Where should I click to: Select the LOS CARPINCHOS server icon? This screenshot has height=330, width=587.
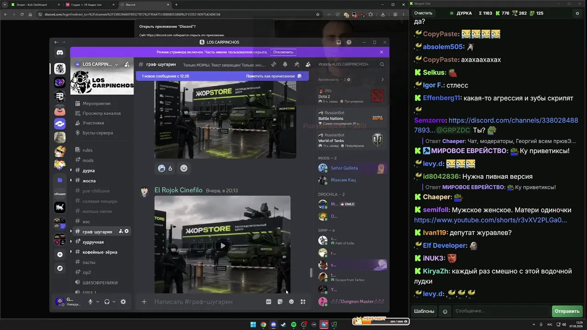pos(60,69)
